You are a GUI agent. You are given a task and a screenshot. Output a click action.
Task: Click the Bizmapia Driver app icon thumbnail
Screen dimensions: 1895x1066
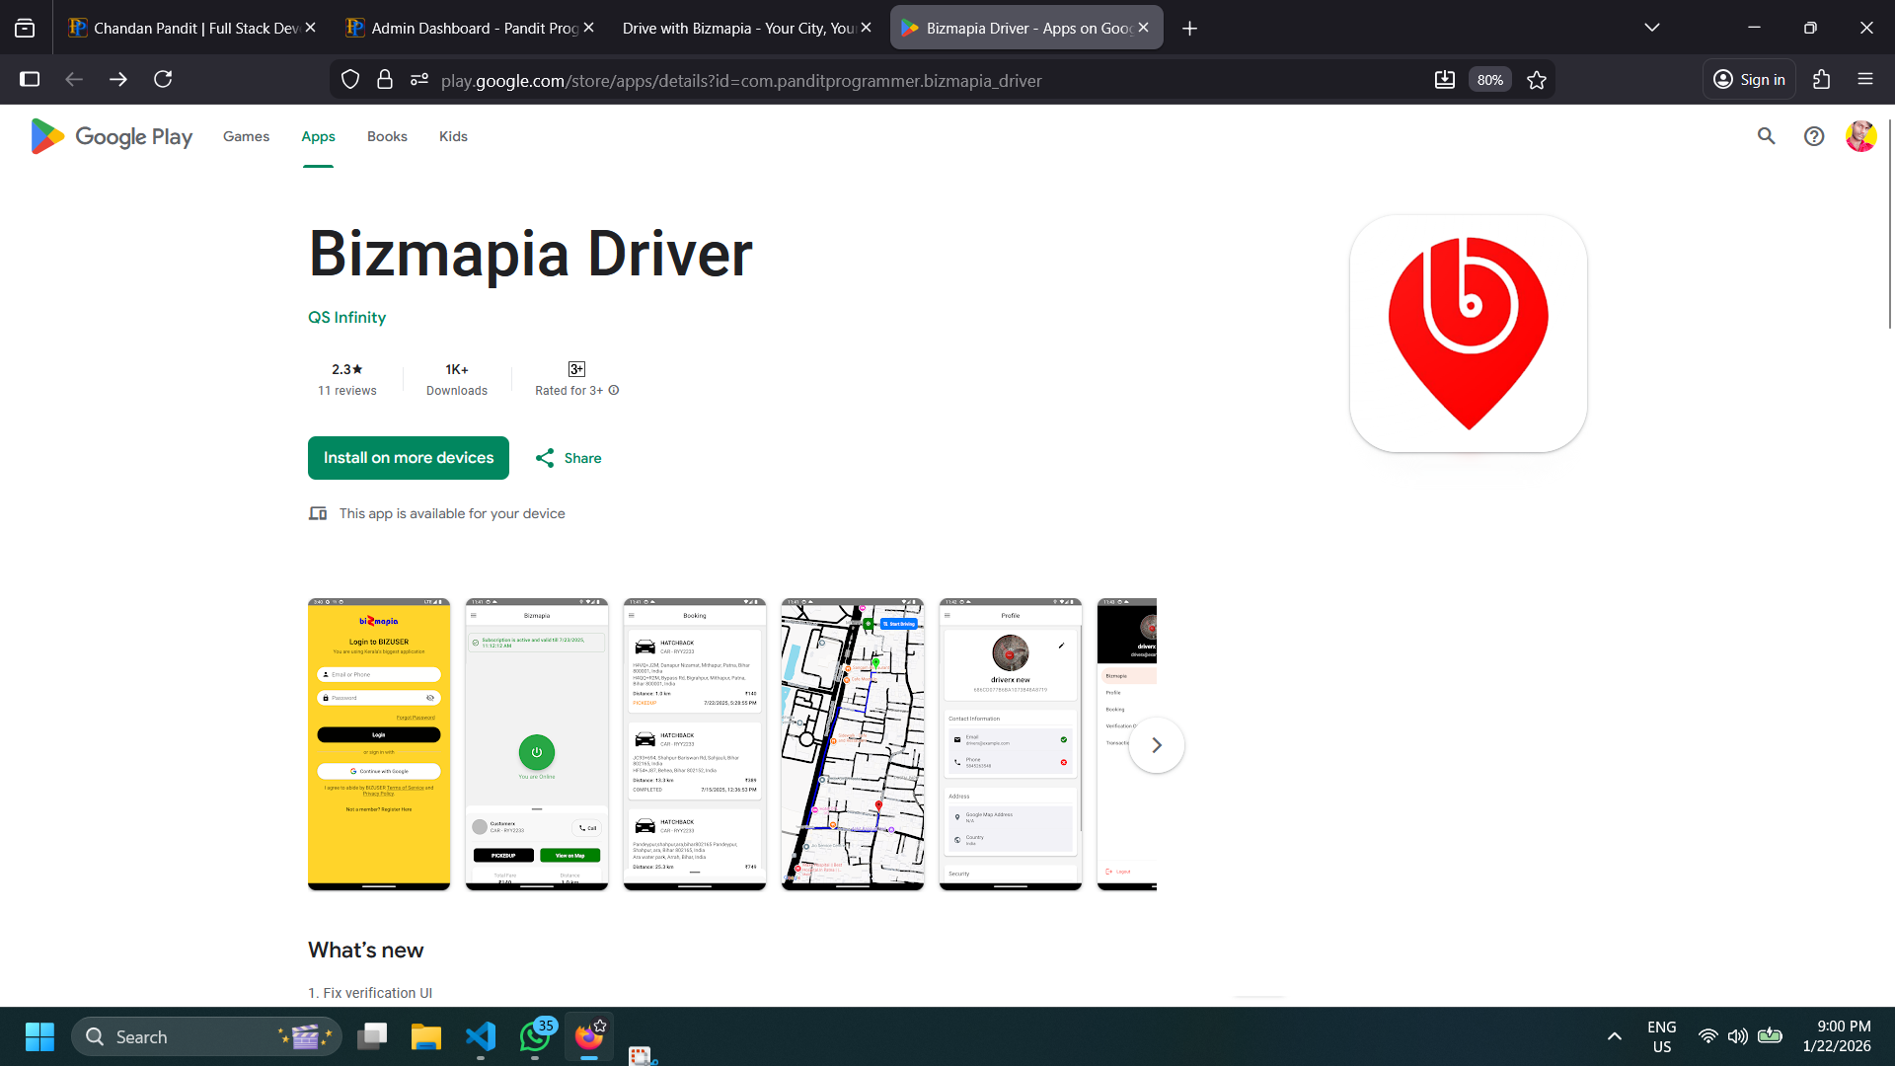(x=1468, y=334)
